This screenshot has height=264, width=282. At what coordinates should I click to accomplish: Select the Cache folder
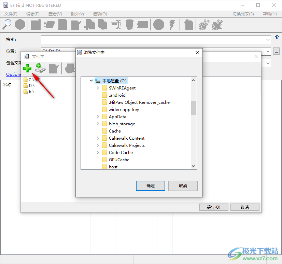pyautogui.click(x=112, y=131)
